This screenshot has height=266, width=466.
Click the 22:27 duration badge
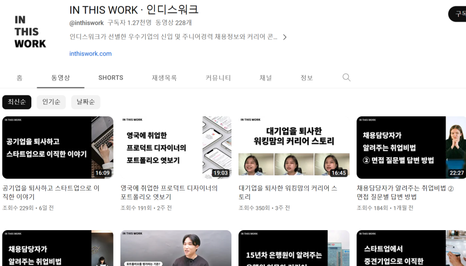(x=457, y=173)
